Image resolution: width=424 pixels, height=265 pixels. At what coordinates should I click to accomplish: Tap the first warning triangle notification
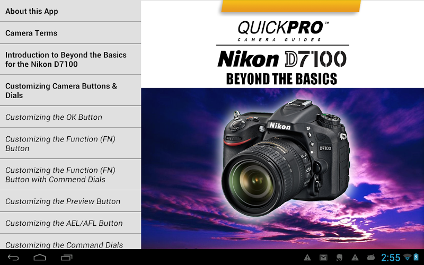pos(307,258)
